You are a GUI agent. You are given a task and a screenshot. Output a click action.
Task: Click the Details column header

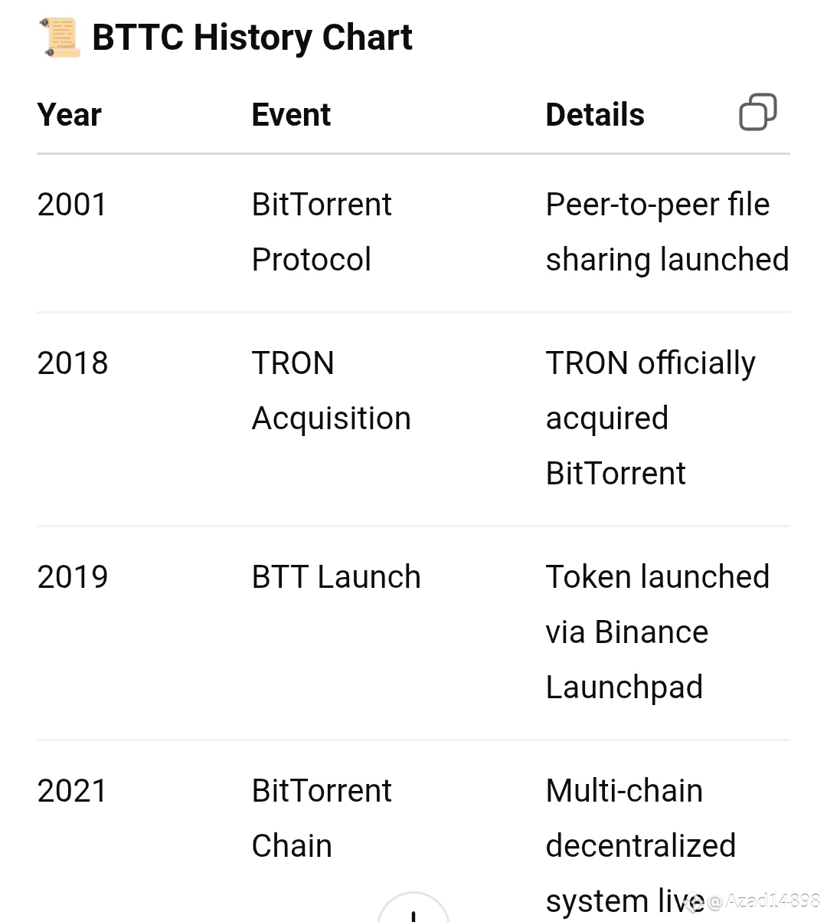pyautogui.click(x=595, y=115)
